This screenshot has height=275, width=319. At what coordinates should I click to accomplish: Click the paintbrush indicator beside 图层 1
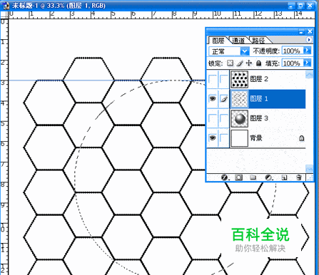pyautogui.click(x=224, y=98)
